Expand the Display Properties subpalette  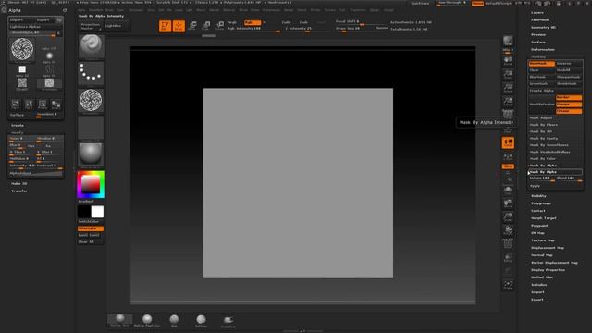548,270
